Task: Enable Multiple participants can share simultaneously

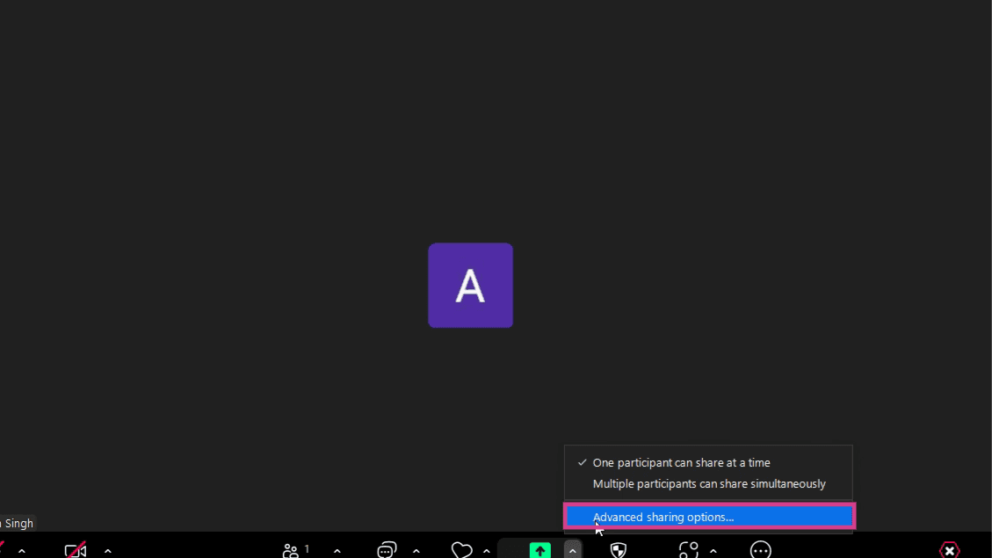Action: point(708,484)
